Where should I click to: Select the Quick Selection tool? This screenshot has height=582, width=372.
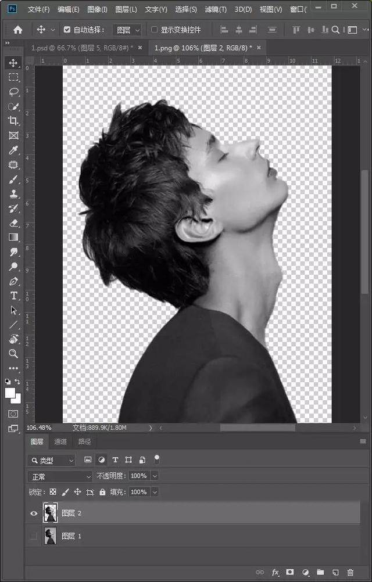(x=13, y=106)
